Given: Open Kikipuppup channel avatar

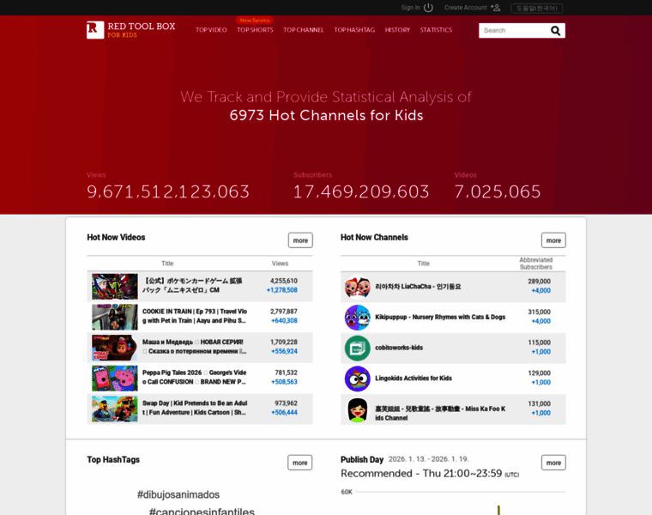Looking at the screenshot, I should (357, 317).
